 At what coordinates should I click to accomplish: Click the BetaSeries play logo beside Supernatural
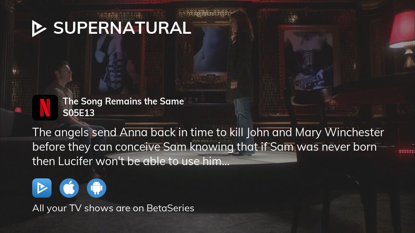point(39,28)
